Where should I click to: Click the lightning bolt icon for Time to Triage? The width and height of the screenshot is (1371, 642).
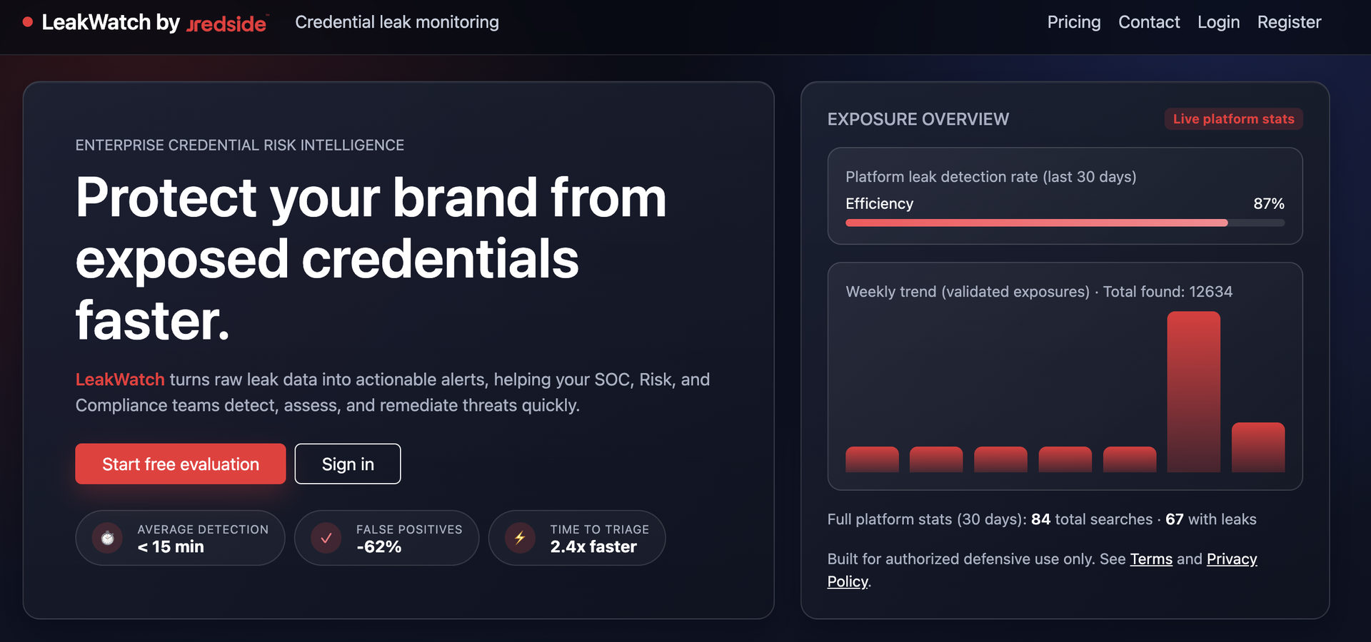pos(520,538)
